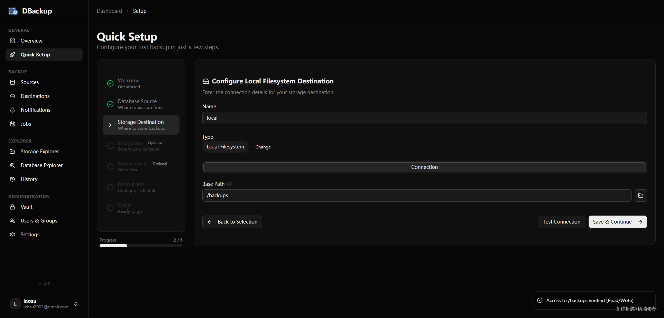Select the Backup Job step circle
Image resolution: width=664 pixels, height=318 pixels.
point(110,187)
